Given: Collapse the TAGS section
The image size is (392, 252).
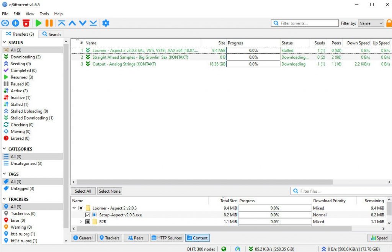Looking at the screenshot, I should [x=4, y=174].
